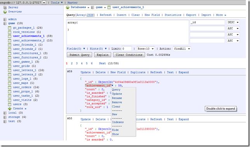Viewport: 250px width, 147px height.
Task: Click Duplicate on record #59
Action: point(138,73)
